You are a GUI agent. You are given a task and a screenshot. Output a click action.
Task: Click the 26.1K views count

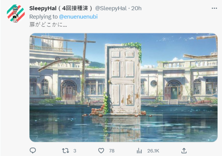pos(153,151)
